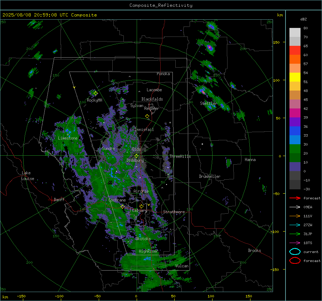322x301 pixels.
Task: Click the HighRiver label
Action: tap(148, 251)
